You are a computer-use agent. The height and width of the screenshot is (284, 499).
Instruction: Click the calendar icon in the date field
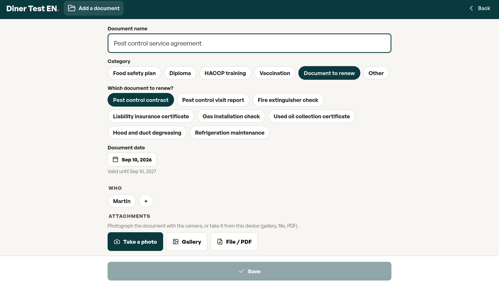click(x=115, y=159)
